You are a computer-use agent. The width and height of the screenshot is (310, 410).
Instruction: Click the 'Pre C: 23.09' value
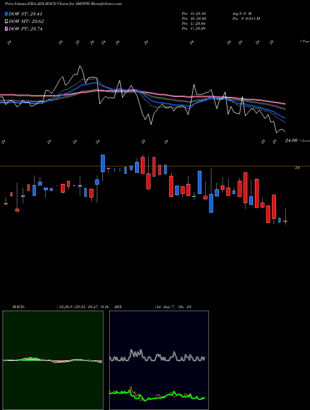pyautogui.click(x=194, y=29)
